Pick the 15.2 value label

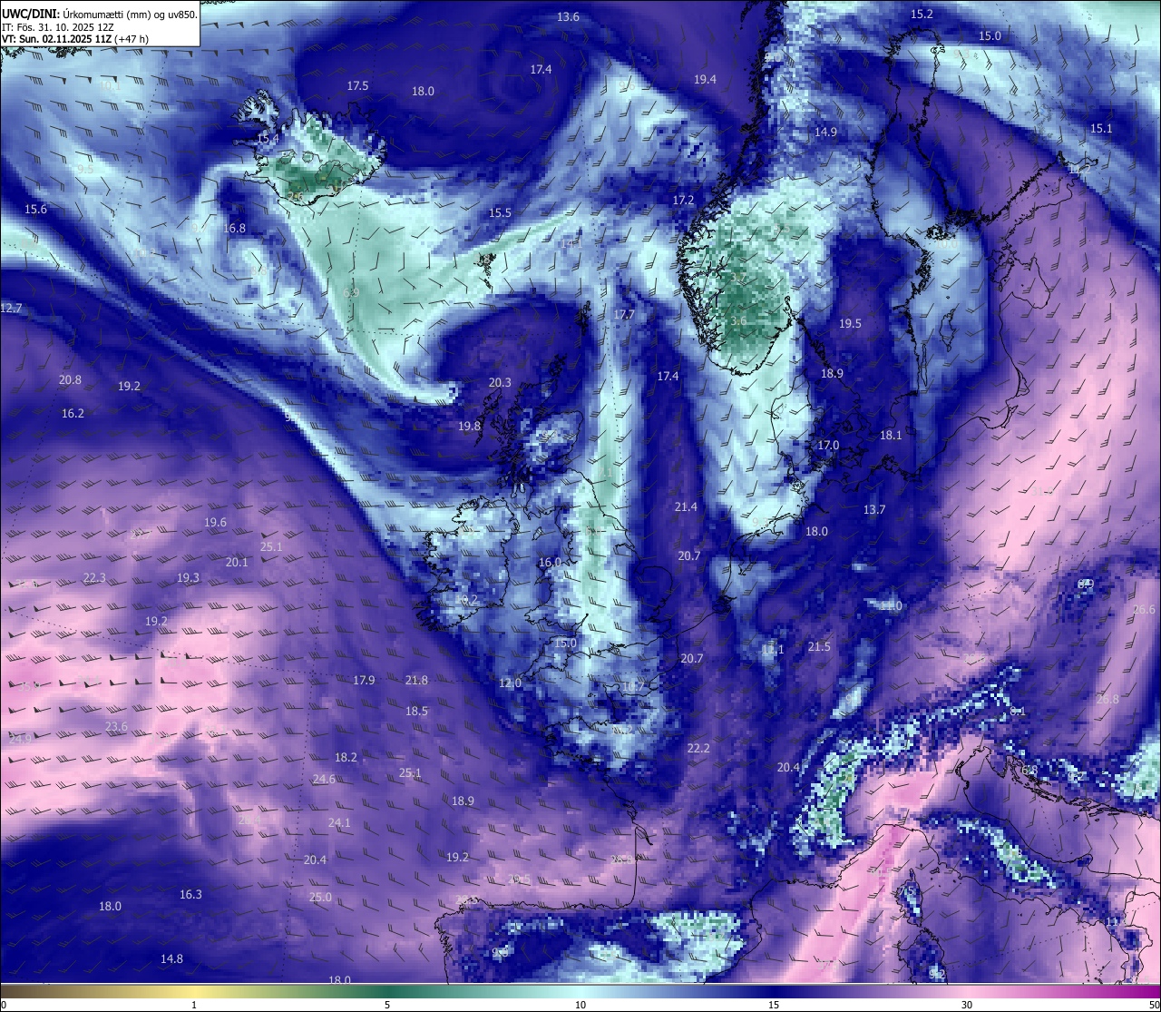922,15
